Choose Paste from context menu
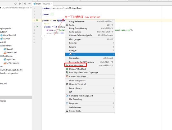 (90, 25)
